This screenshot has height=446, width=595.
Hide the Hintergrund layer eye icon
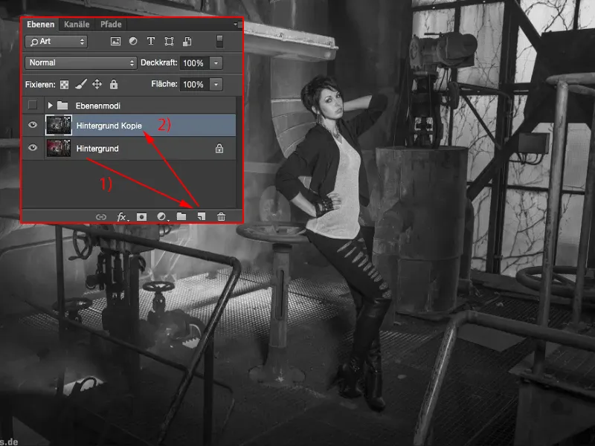point(33,147)
